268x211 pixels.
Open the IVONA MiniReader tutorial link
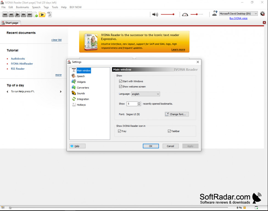click(22, 64)
